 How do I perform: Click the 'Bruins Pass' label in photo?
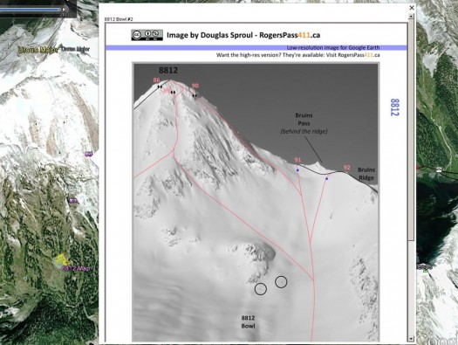[304, 120]
